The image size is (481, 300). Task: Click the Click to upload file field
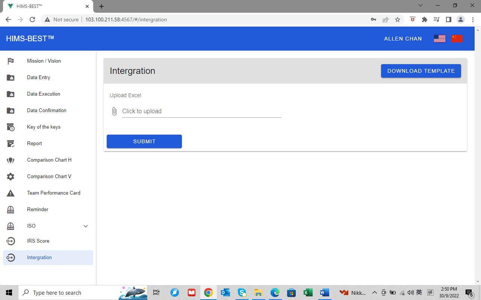201,111
